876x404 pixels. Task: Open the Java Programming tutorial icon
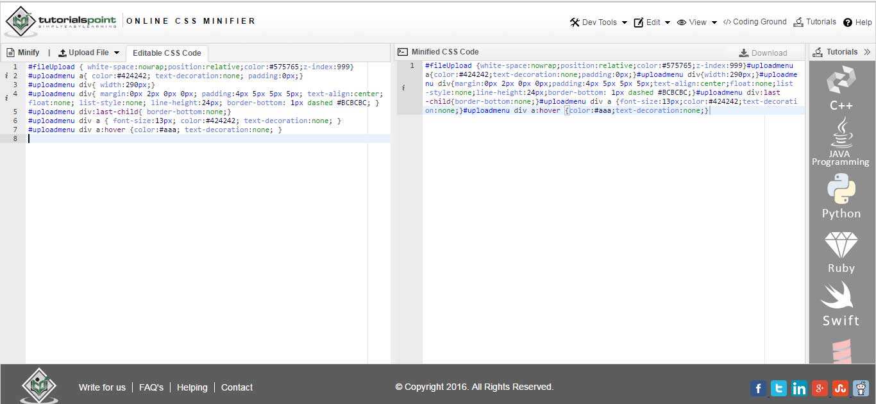click(x=840, y=142)
